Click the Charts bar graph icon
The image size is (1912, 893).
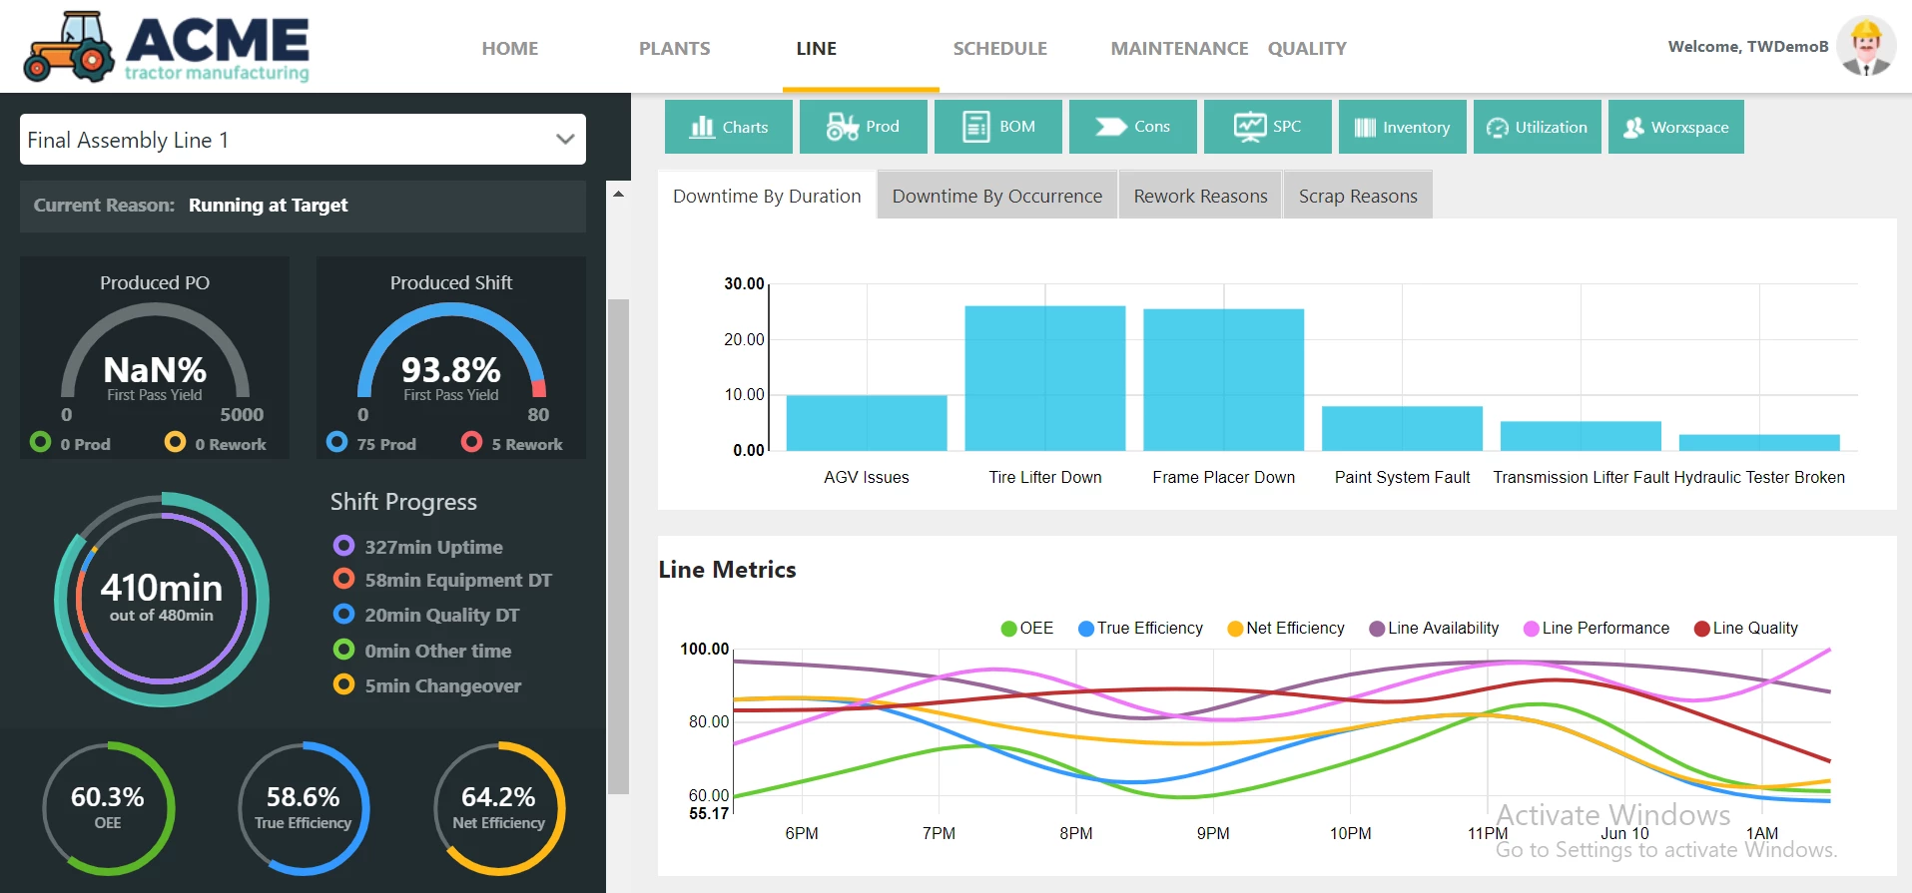(702, 127)
